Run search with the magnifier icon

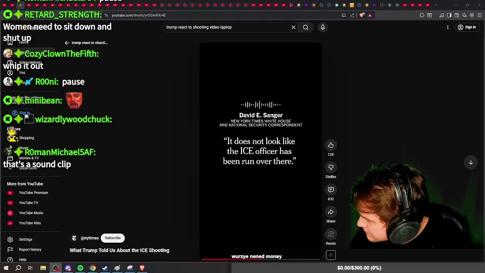click(x=305, y=27)
